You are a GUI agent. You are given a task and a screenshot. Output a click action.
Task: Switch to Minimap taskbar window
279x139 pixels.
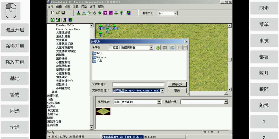click(165, 137)
